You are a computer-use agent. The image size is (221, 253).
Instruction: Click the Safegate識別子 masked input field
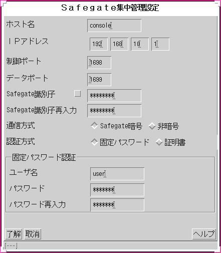[114, 96]
